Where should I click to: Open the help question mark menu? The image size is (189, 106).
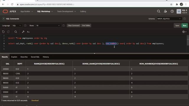172,11
